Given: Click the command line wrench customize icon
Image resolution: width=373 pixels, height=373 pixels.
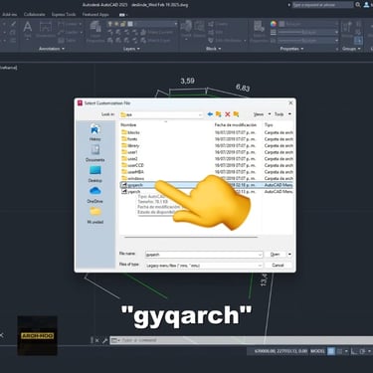Looking at the screenshot, I should tap(104, 340).
